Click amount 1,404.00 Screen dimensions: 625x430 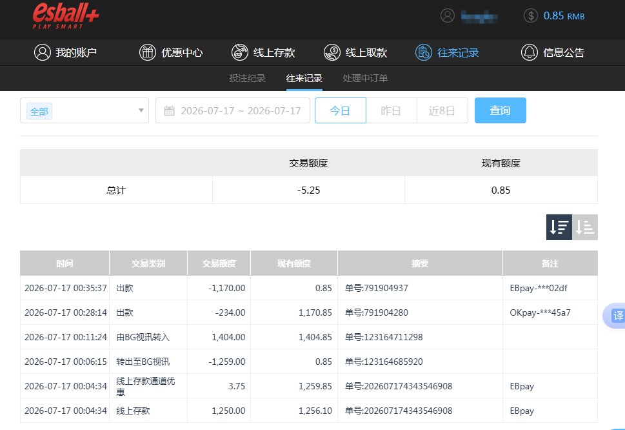pos(228,337)
